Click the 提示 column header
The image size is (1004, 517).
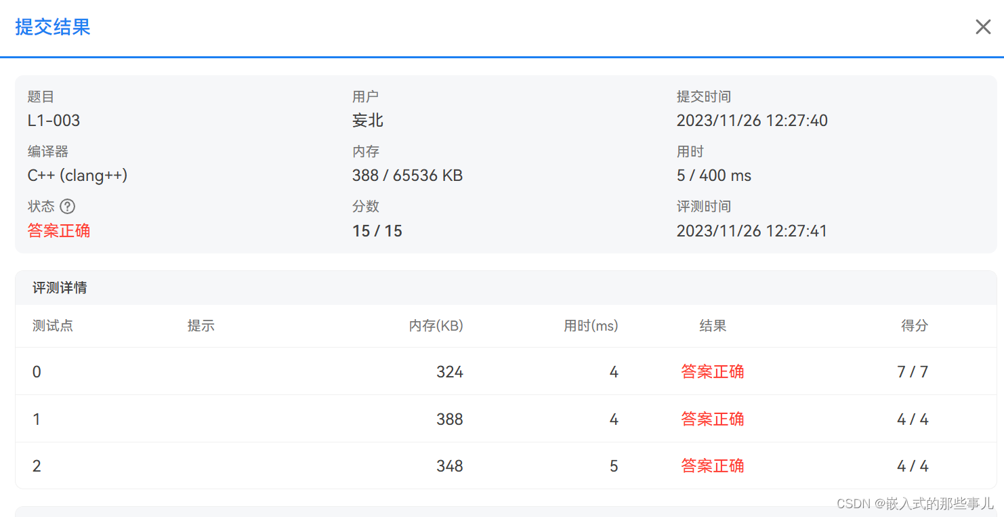pyautogui.click(x=201, y=326)
